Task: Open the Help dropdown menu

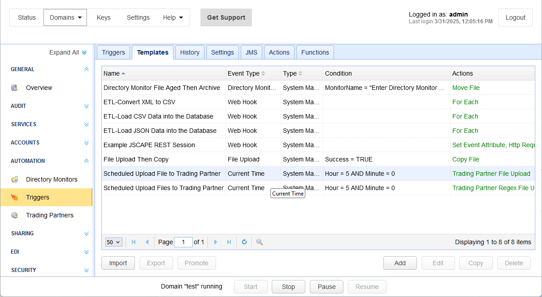Action: (173, 17)
